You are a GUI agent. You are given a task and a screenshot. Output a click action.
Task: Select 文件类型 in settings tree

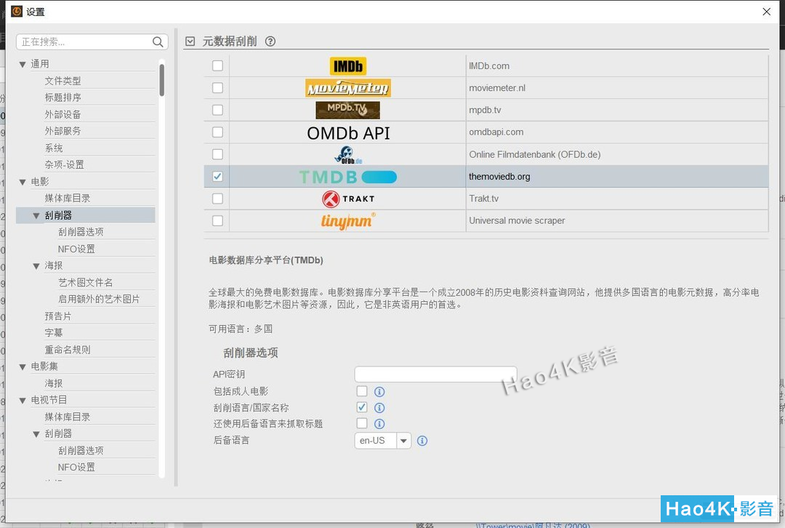(63, 81)
